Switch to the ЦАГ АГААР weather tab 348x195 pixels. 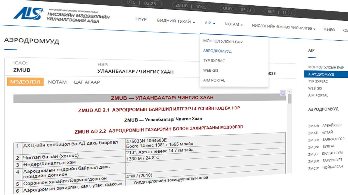click(x=87, y=82)
